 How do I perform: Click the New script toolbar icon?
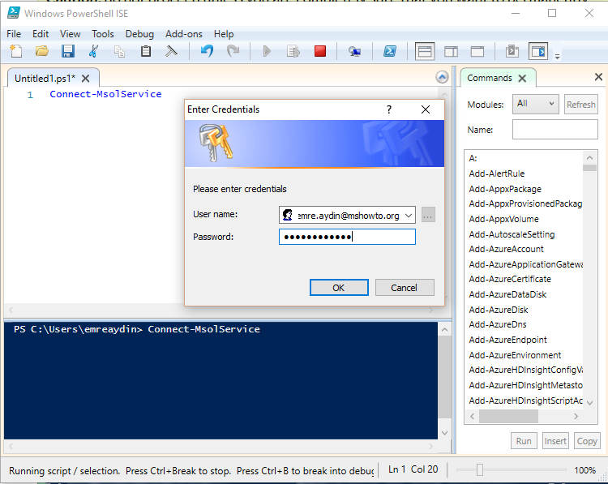click(x=16, y=51)
